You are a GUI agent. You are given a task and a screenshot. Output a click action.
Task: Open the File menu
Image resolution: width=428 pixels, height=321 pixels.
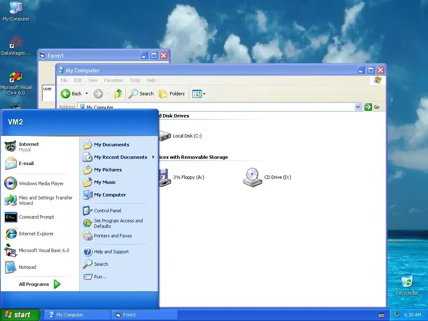click(64, 80)
